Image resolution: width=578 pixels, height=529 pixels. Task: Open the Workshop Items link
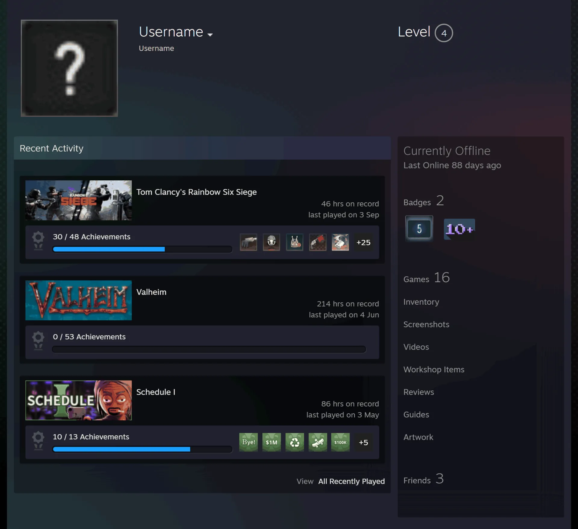point(434,369)
